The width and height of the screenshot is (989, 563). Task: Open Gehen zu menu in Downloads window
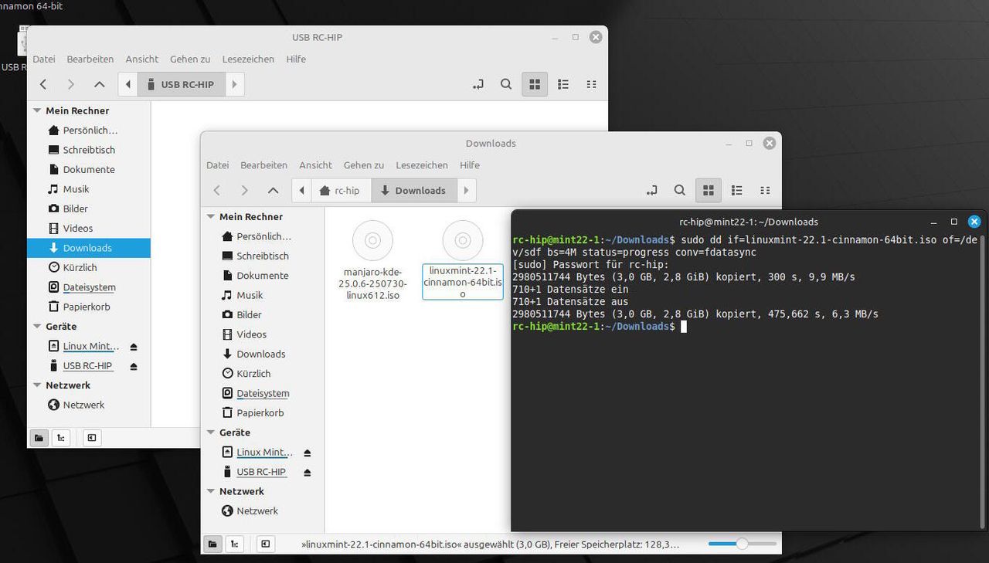click(364, 165)
